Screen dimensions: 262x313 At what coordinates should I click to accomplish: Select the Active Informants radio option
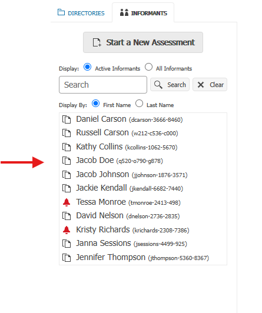tap(88, 67)
